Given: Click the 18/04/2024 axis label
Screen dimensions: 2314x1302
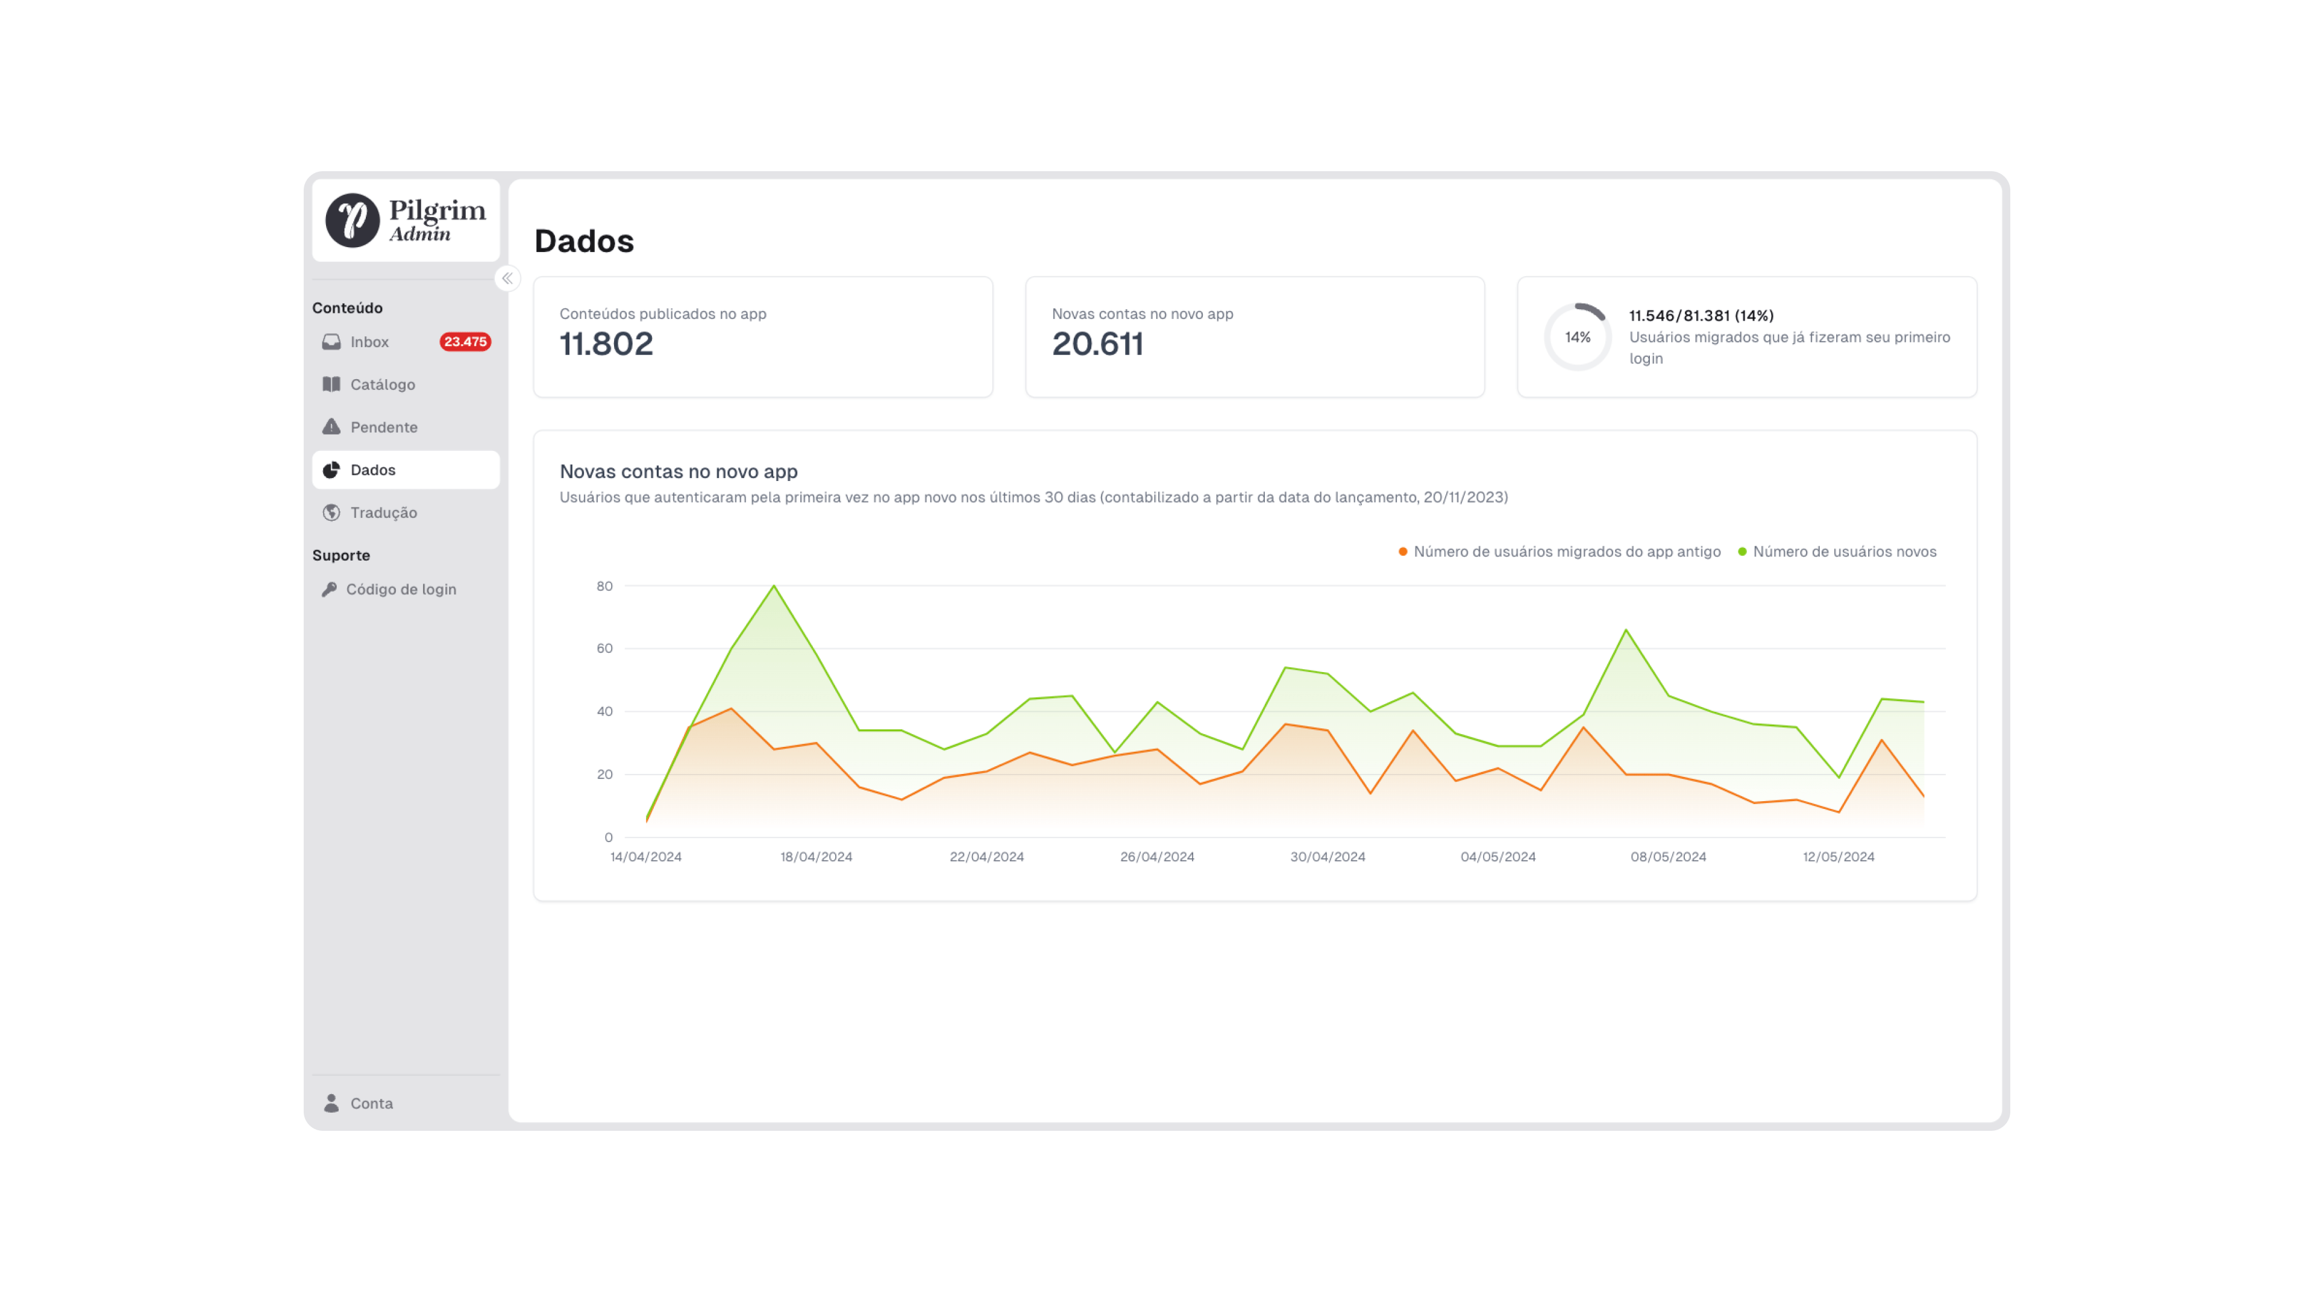Looking at the screenshot, I should click(x=816, y=857).
